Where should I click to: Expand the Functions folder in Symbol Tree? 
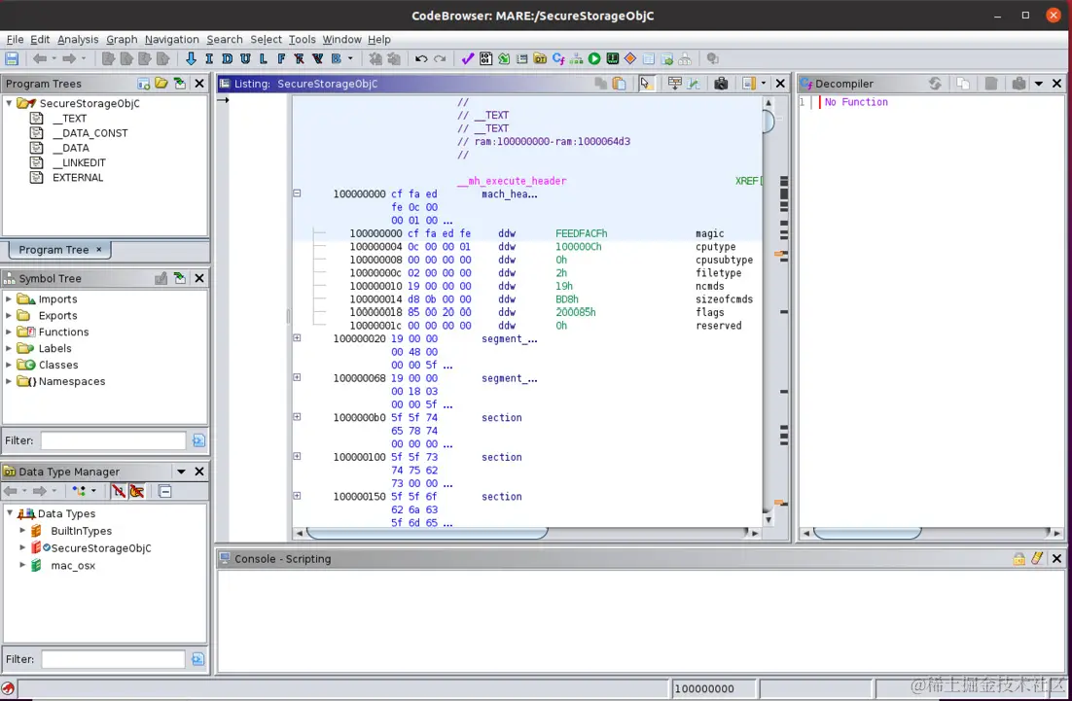[10, 333]
